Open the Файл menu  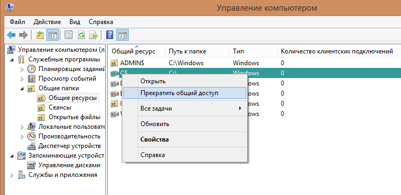(18, 22)
